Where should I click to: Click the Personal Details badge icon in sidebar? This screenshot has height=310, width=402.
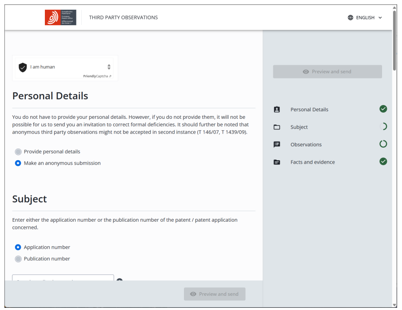277,110
